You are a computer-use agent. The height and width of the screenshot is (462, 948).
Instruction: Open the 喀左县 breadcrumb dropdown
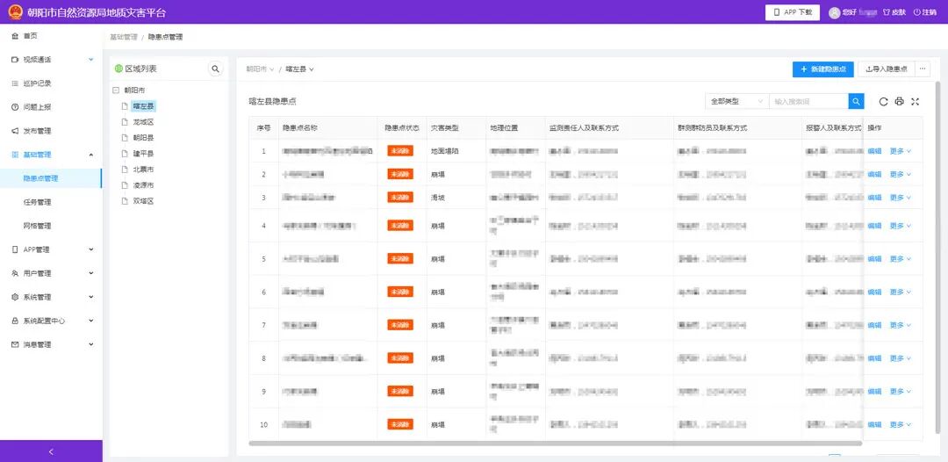[x=300, y=69]
